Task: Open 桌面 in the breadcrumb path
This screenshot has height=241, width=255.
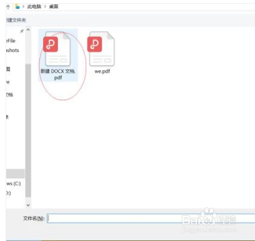Action: (54, 7)
